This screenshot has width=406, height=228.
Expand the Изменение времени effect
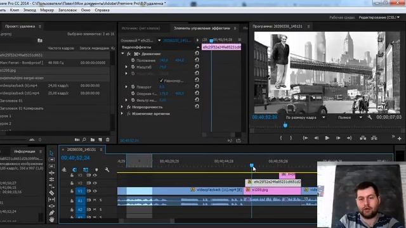[x=122, y=113]
